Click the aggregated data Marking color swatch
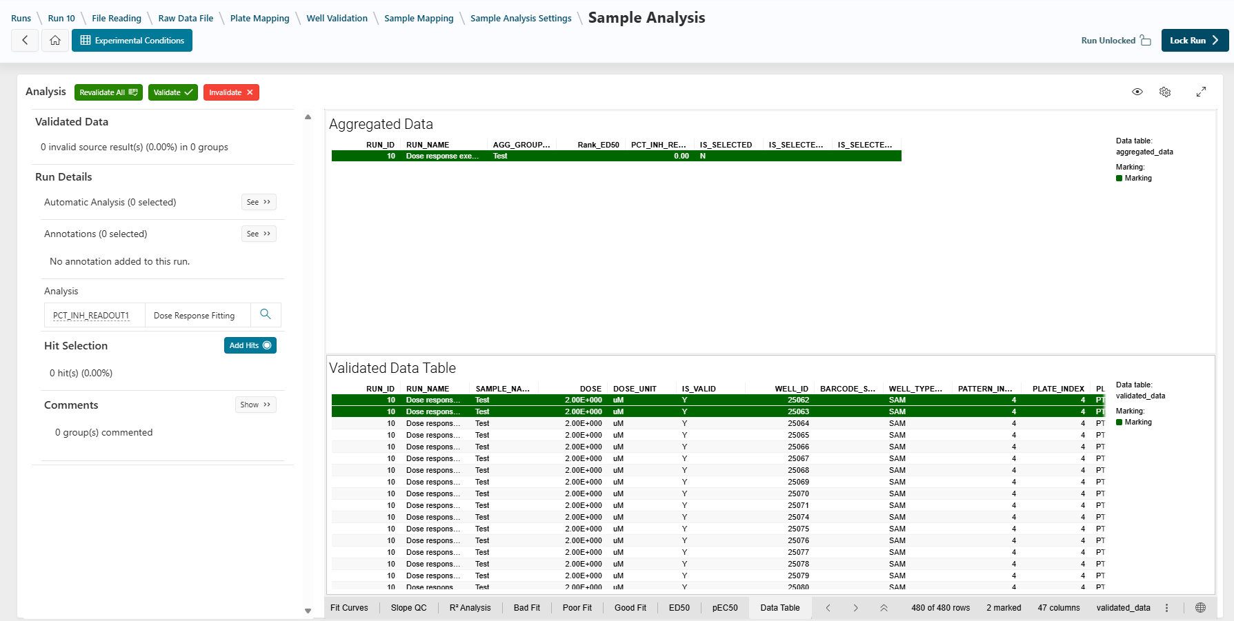 click(1119, 179)
